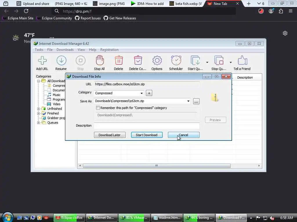Select the Grabber projects item

56,118
